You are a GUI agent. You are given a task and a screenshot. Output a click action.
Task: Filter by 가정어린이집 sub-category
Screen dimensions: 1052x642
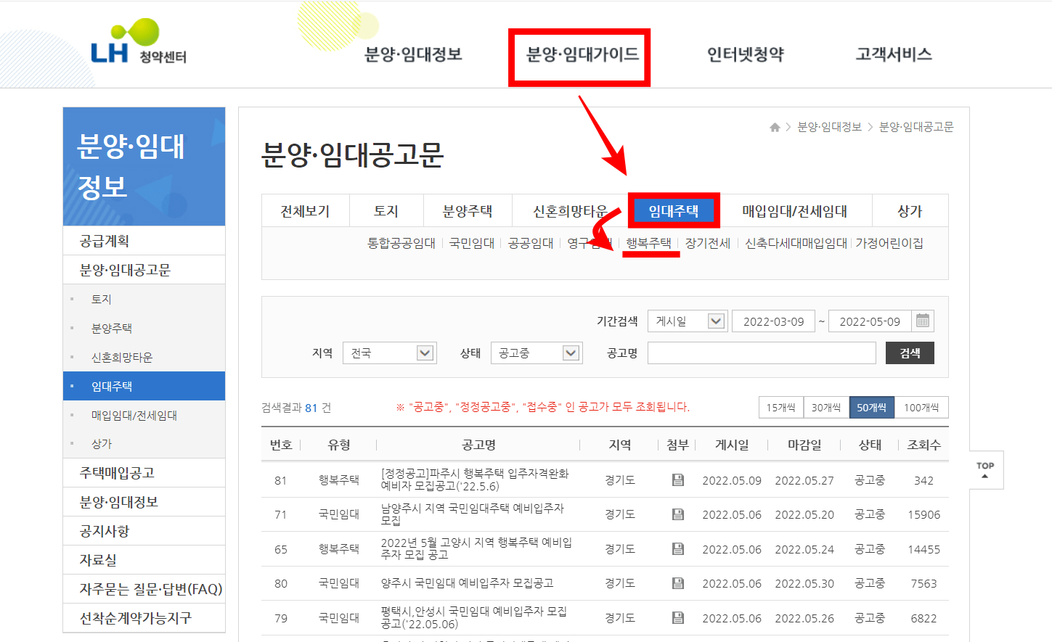click(889, 243)
